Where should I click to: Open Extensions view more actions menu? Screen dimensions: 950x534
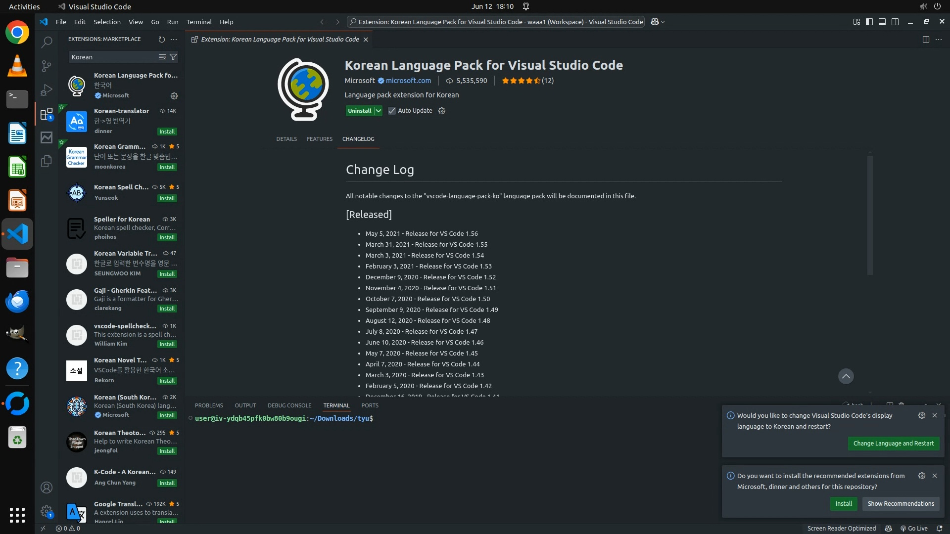coord(174,39)
